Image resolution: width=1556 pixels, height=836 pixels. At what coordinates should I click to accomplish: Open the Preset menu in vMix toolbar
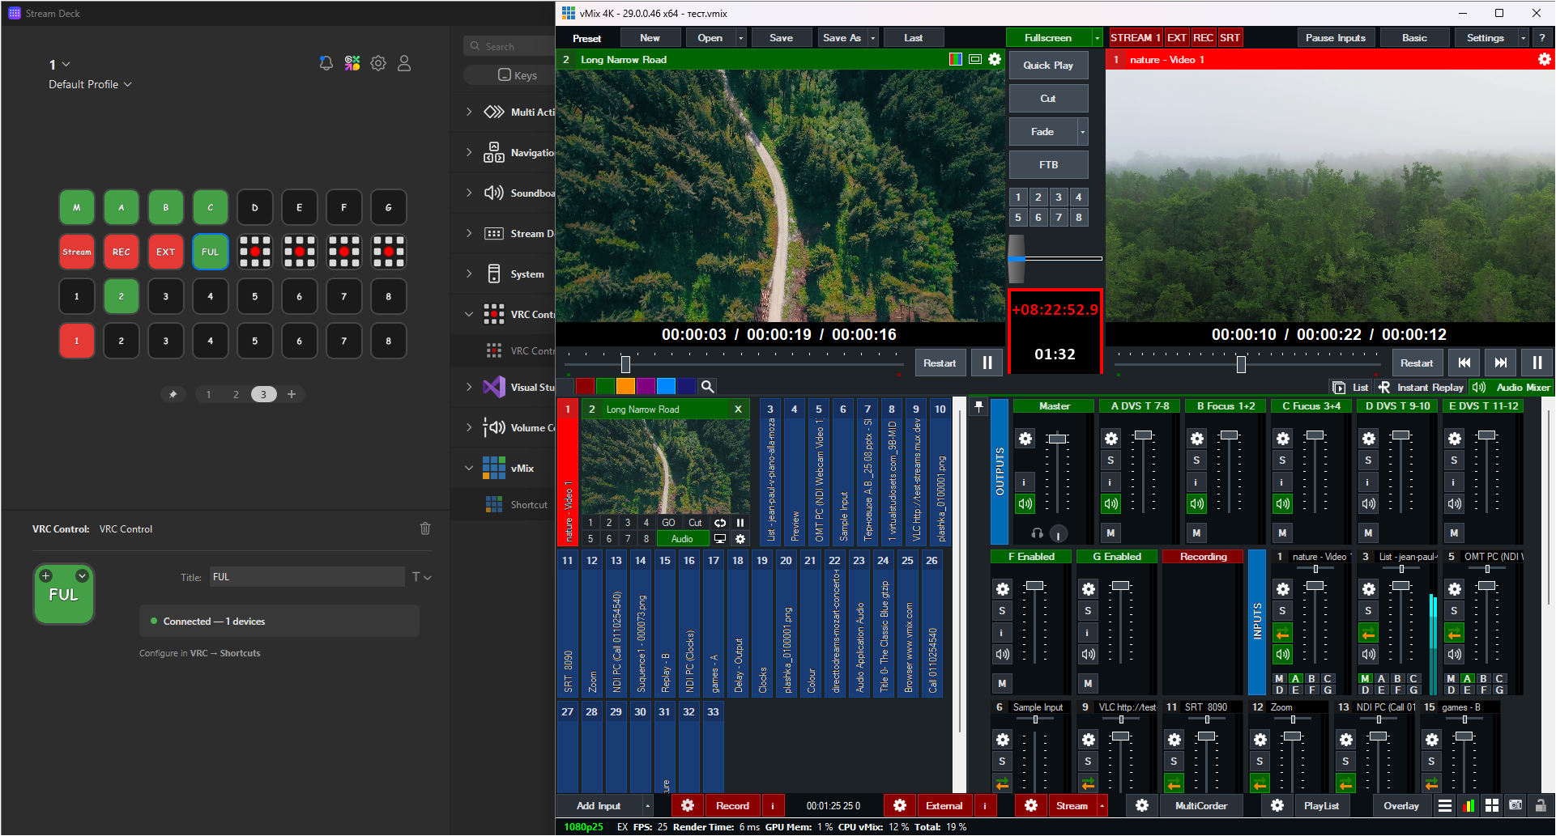tap(587, 38)
